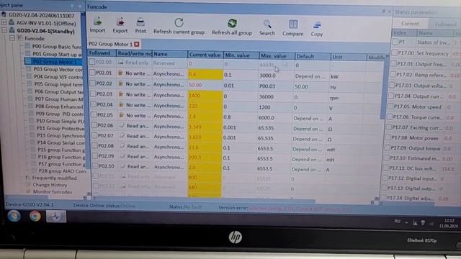Sort by Default column header

[312, 56]
